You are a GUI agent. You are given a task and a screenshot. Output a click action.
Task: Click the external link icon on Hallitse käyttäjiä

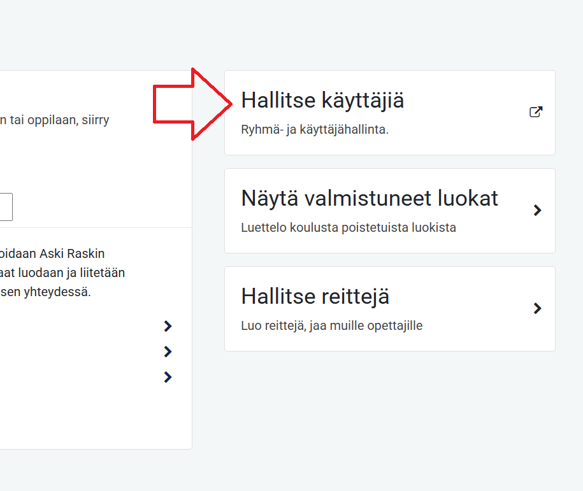click(536, 112)
